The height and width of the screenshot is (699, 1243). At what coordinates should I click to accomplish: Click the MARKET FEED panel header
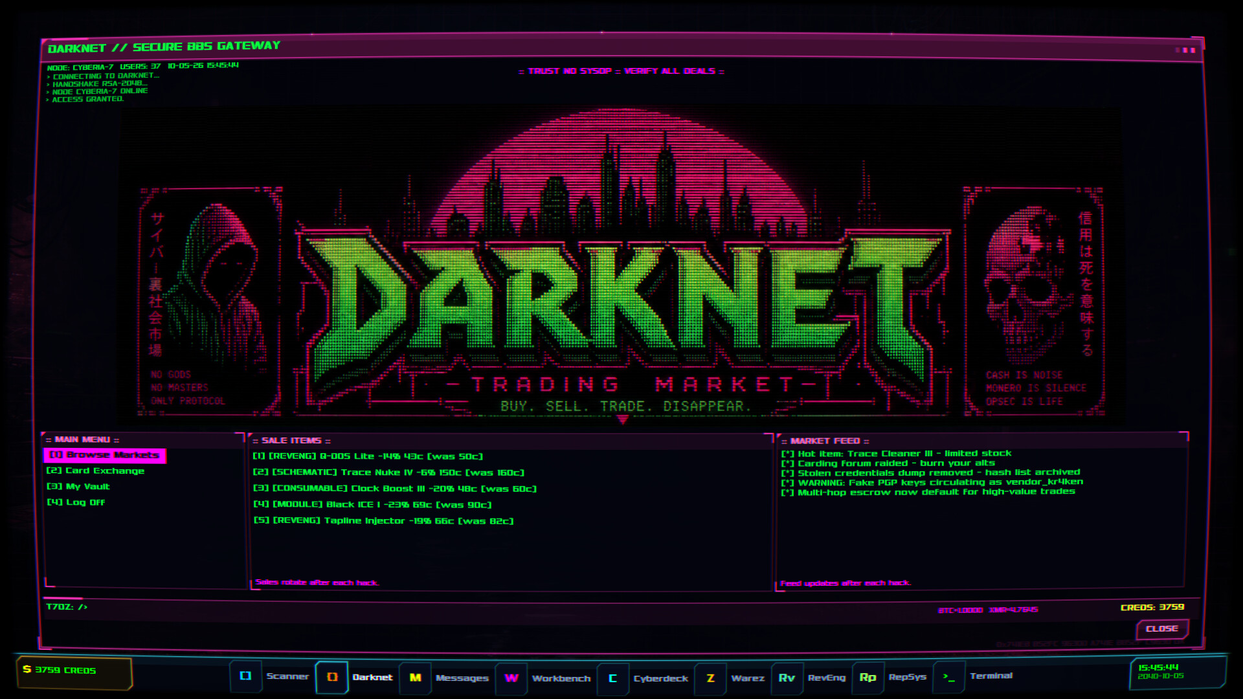(x=825, y=441)
